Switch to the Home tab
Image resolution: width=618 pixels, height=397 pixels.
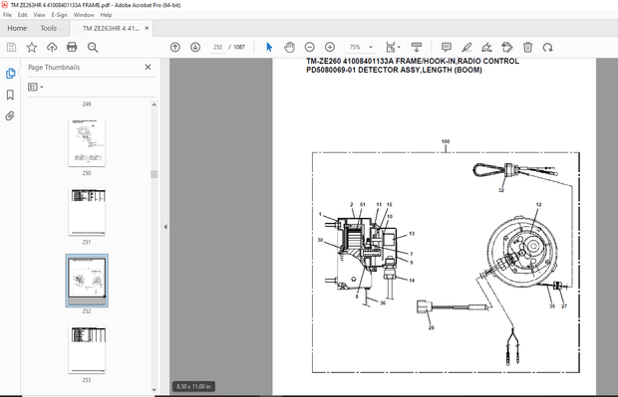(x=17, y=28)
